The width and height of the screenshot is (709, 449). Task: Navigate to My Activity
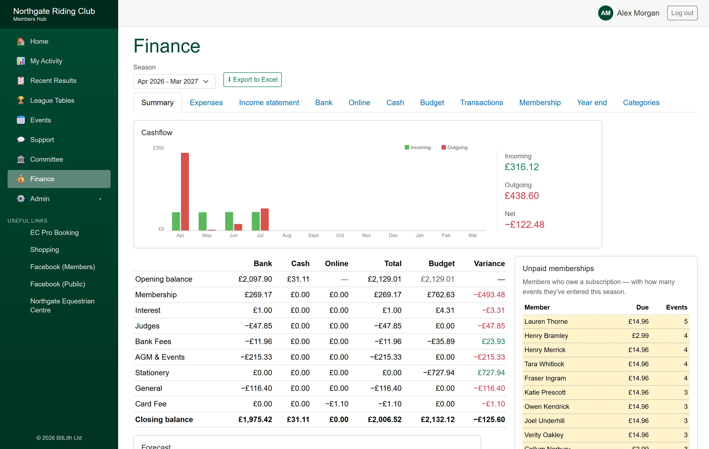[x=59, y=61]
